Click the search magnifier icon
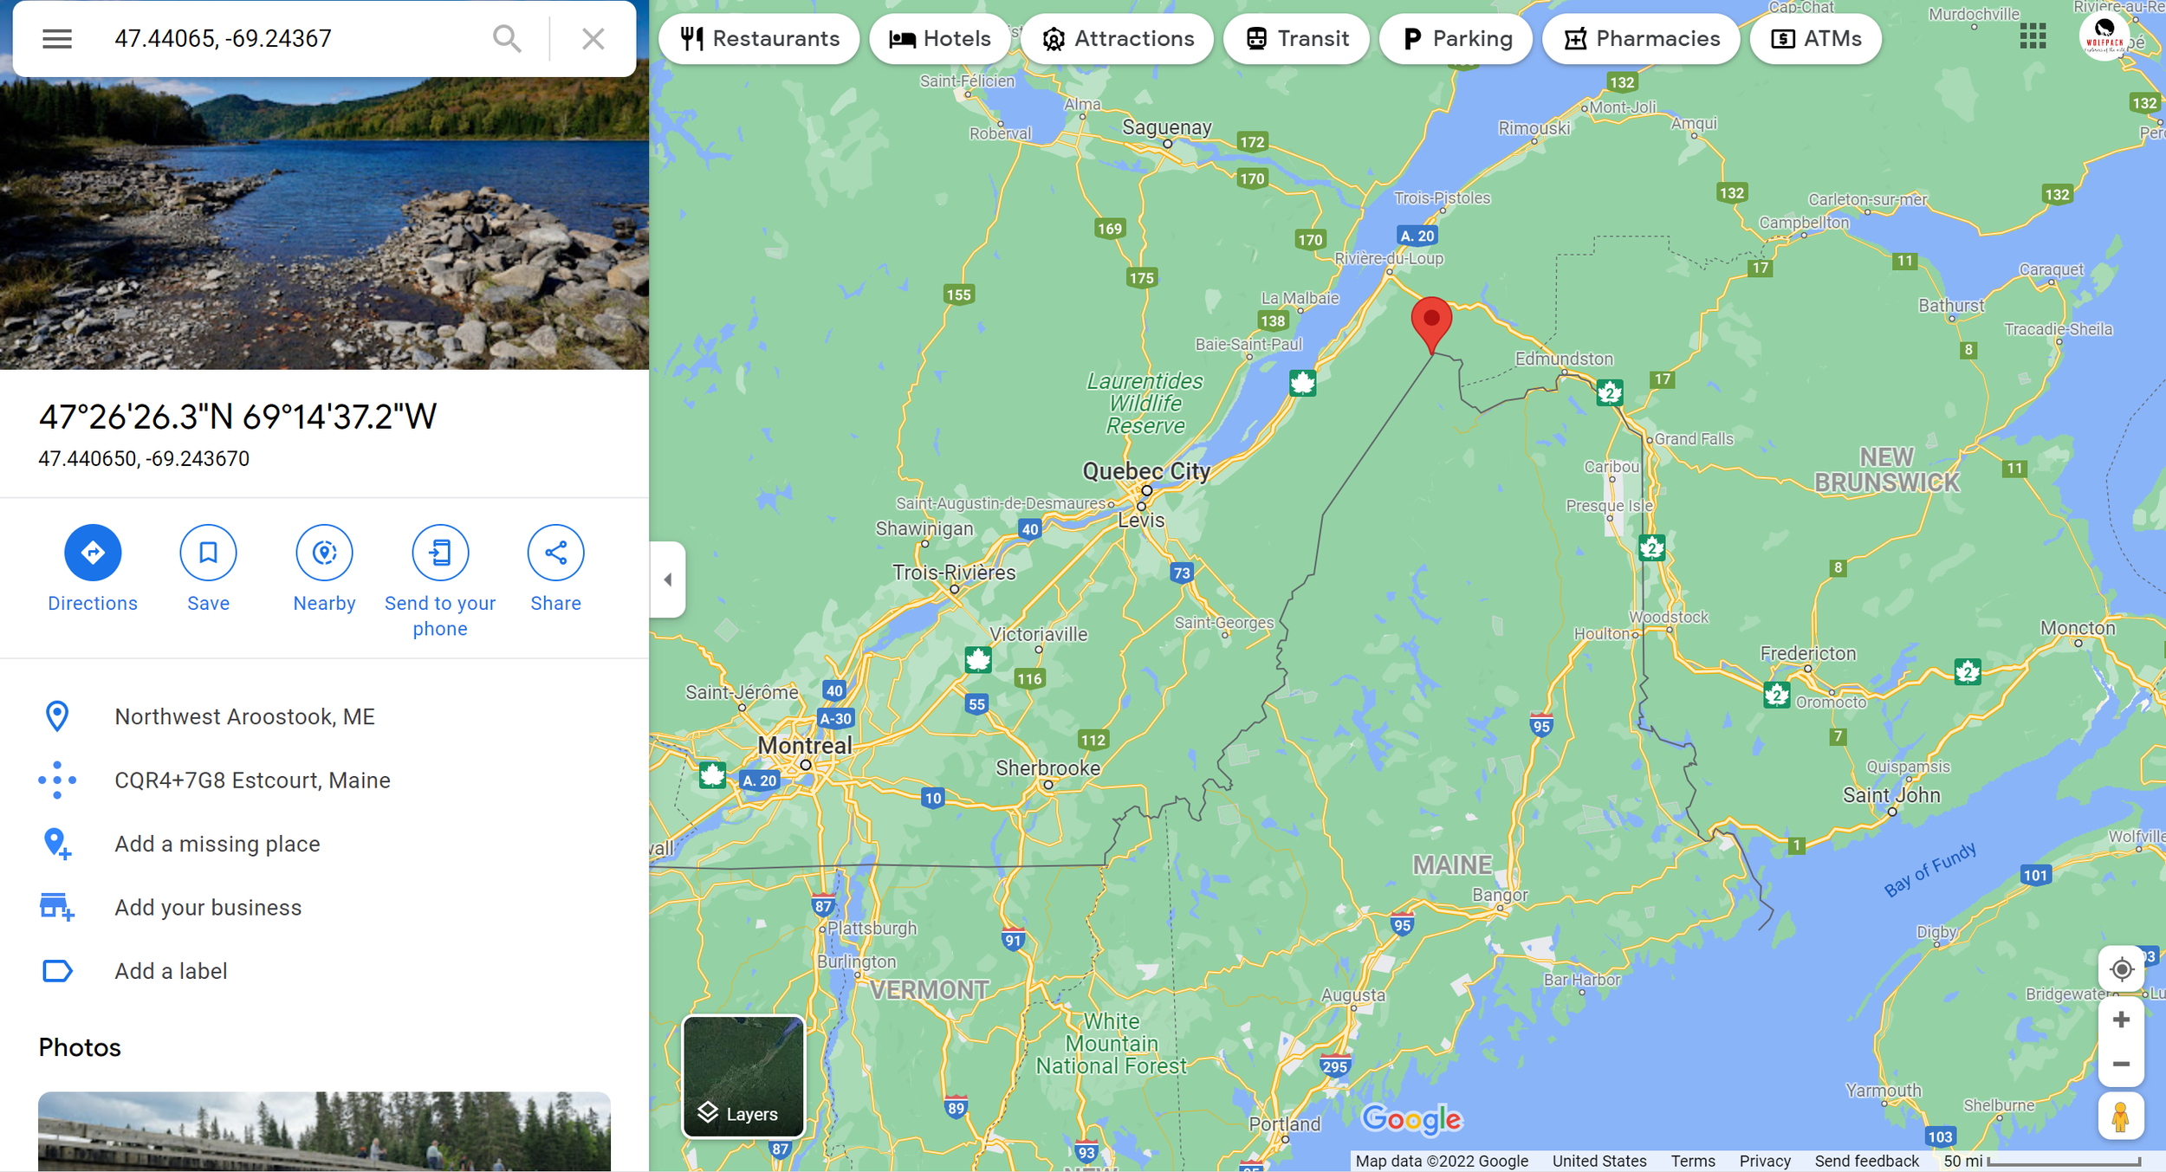The width and height of the screenshot is (2166, 1172). click(507, 38)
